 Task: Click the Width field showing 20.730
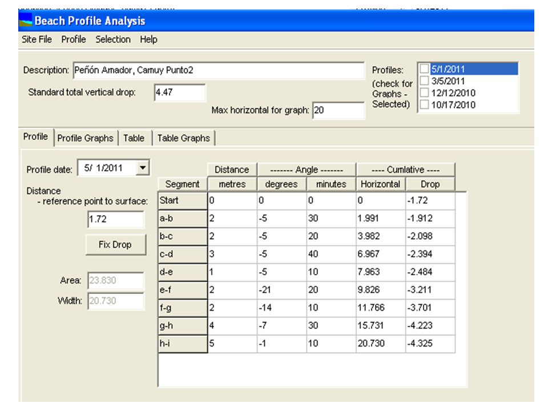[x=116, y=301]
